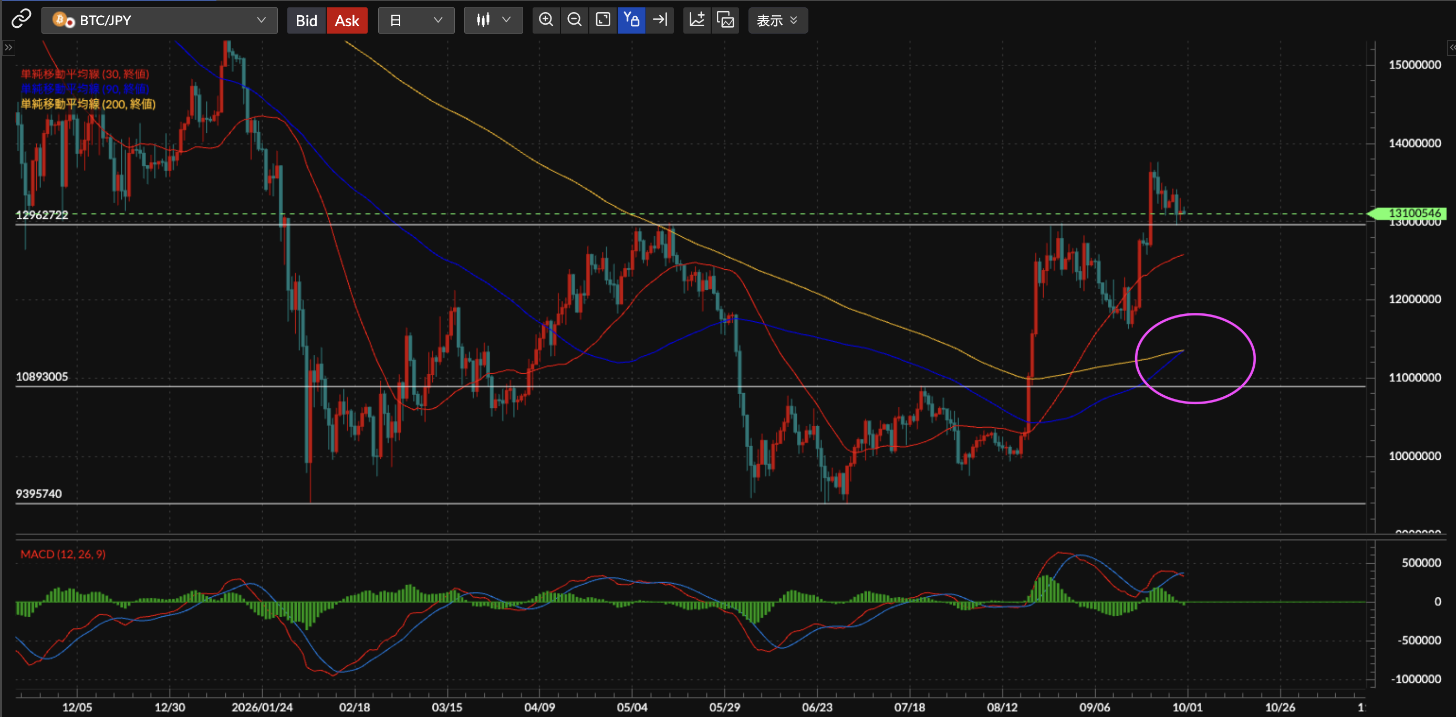1456x717 pixels.
Task: Open the add indicator chart icon
Action: pos(697,20)
